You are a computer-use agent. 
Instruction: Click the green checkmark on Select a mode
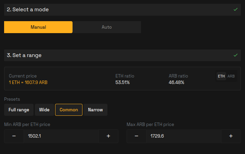click(x=236, y=10)
